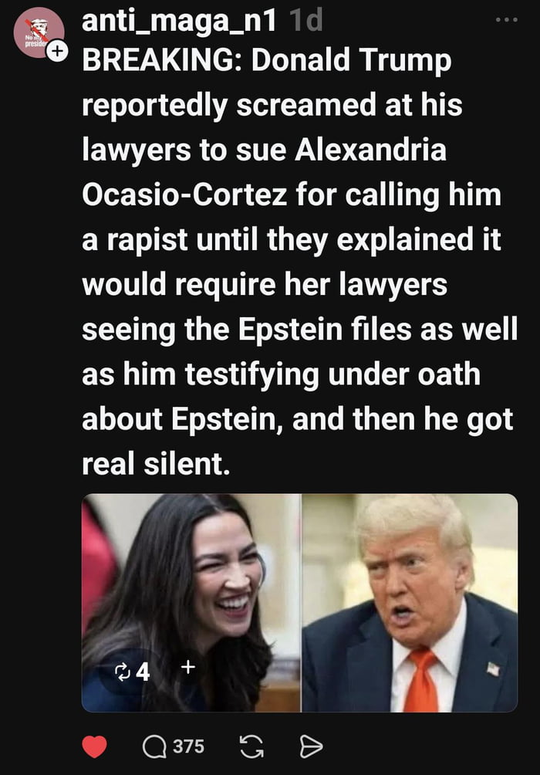Tap 'Donald Trump' in the post headline
This screenshot has height=775, width=540.
pyautogui.click(x=351, y=61)
